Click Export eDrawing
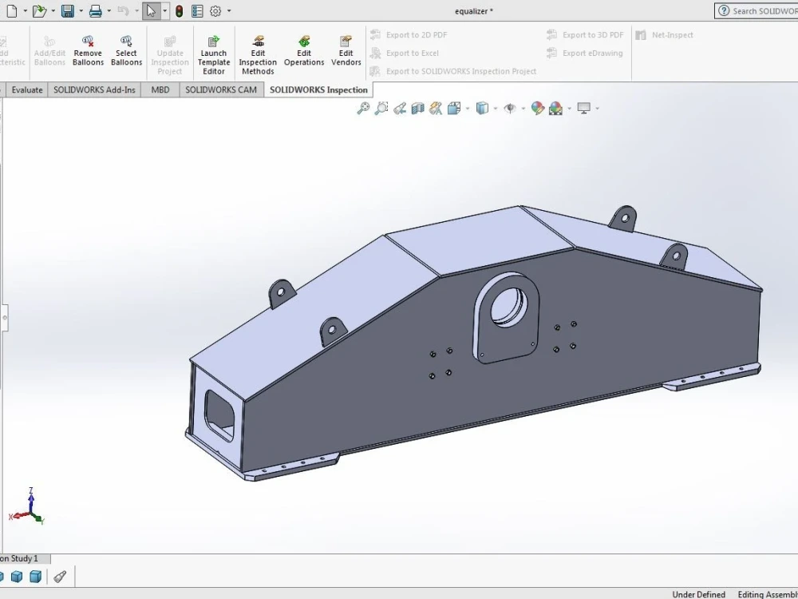Image resolution: width=798 pixels, height=599 pixels. click(585, 53)
